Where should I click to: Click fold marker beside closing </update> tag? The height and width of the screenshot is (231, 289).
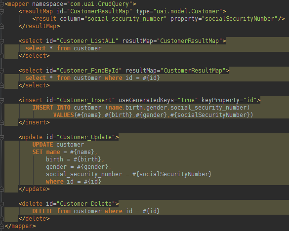click(2, 189)
